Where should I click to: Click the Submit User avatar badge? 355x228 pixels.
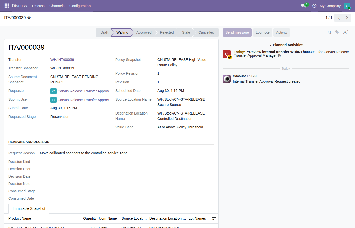[54, 100]
